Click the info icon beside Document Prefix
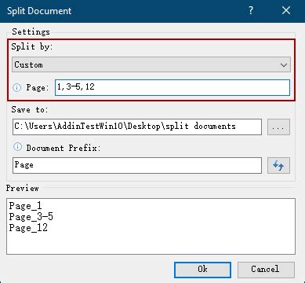This screenshot has width=305, height=283. click(17, 146)
